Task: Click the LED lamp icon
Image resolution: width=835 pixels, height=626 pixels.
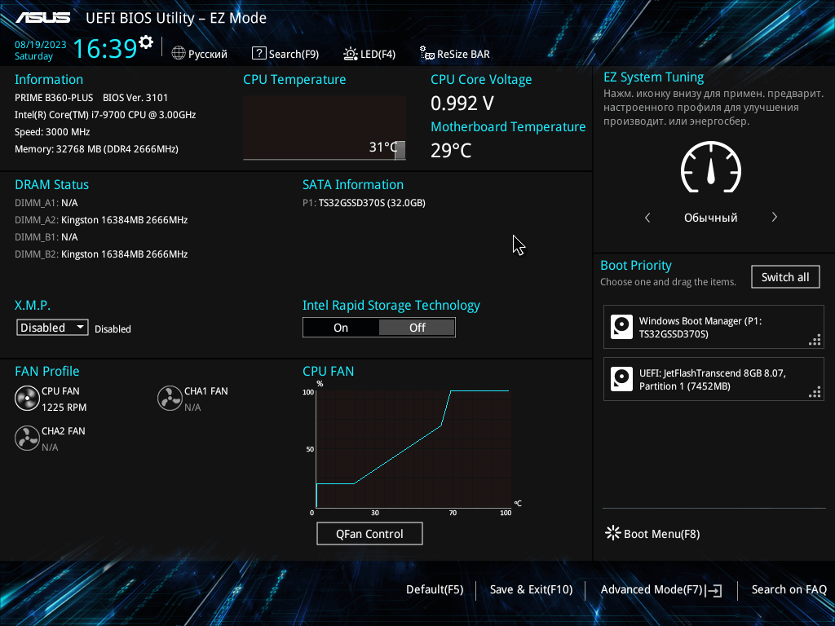Action: (351, 53)
